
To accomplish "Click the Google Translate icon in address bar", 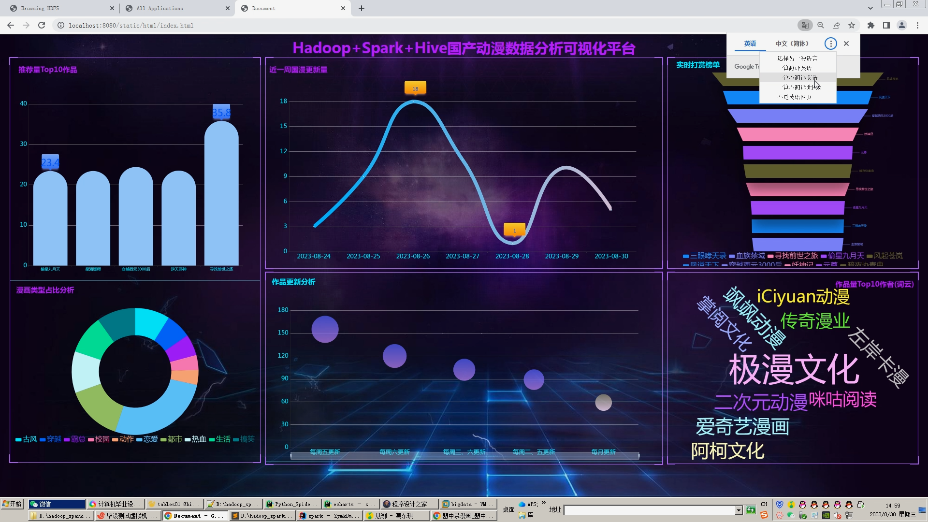I will click(805, 25).
